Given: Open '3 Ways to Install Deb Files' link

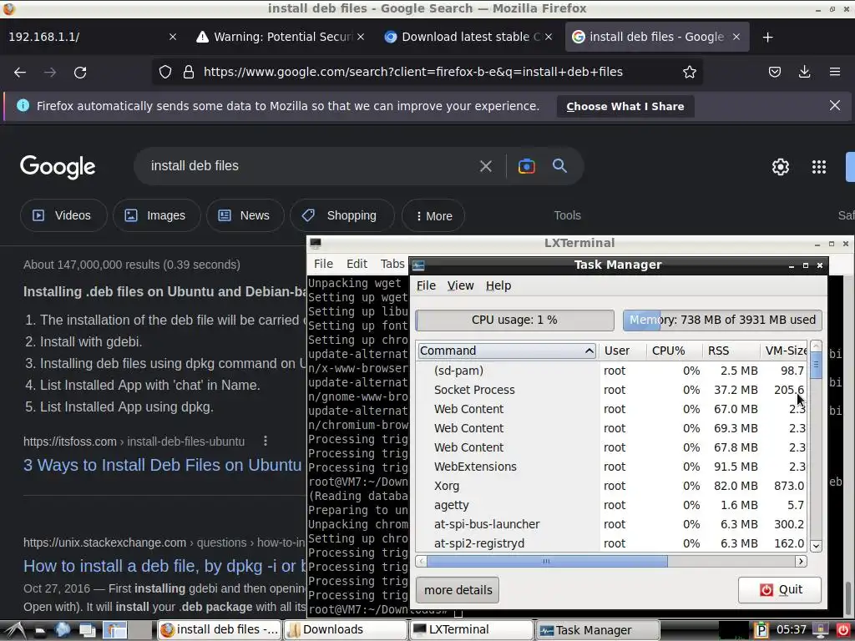Looking at the screenshot, I should tap(163, 465).
